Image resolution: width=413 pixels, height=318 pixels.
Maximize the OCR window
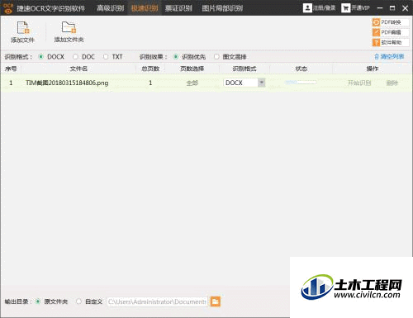click(x=392, y=8)
